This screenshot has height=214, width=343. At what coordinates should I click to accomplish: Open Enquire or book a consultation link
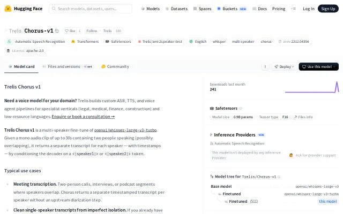tap(83, 117)
